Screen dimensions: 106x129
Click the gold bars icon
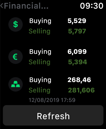tap(16, 84)
